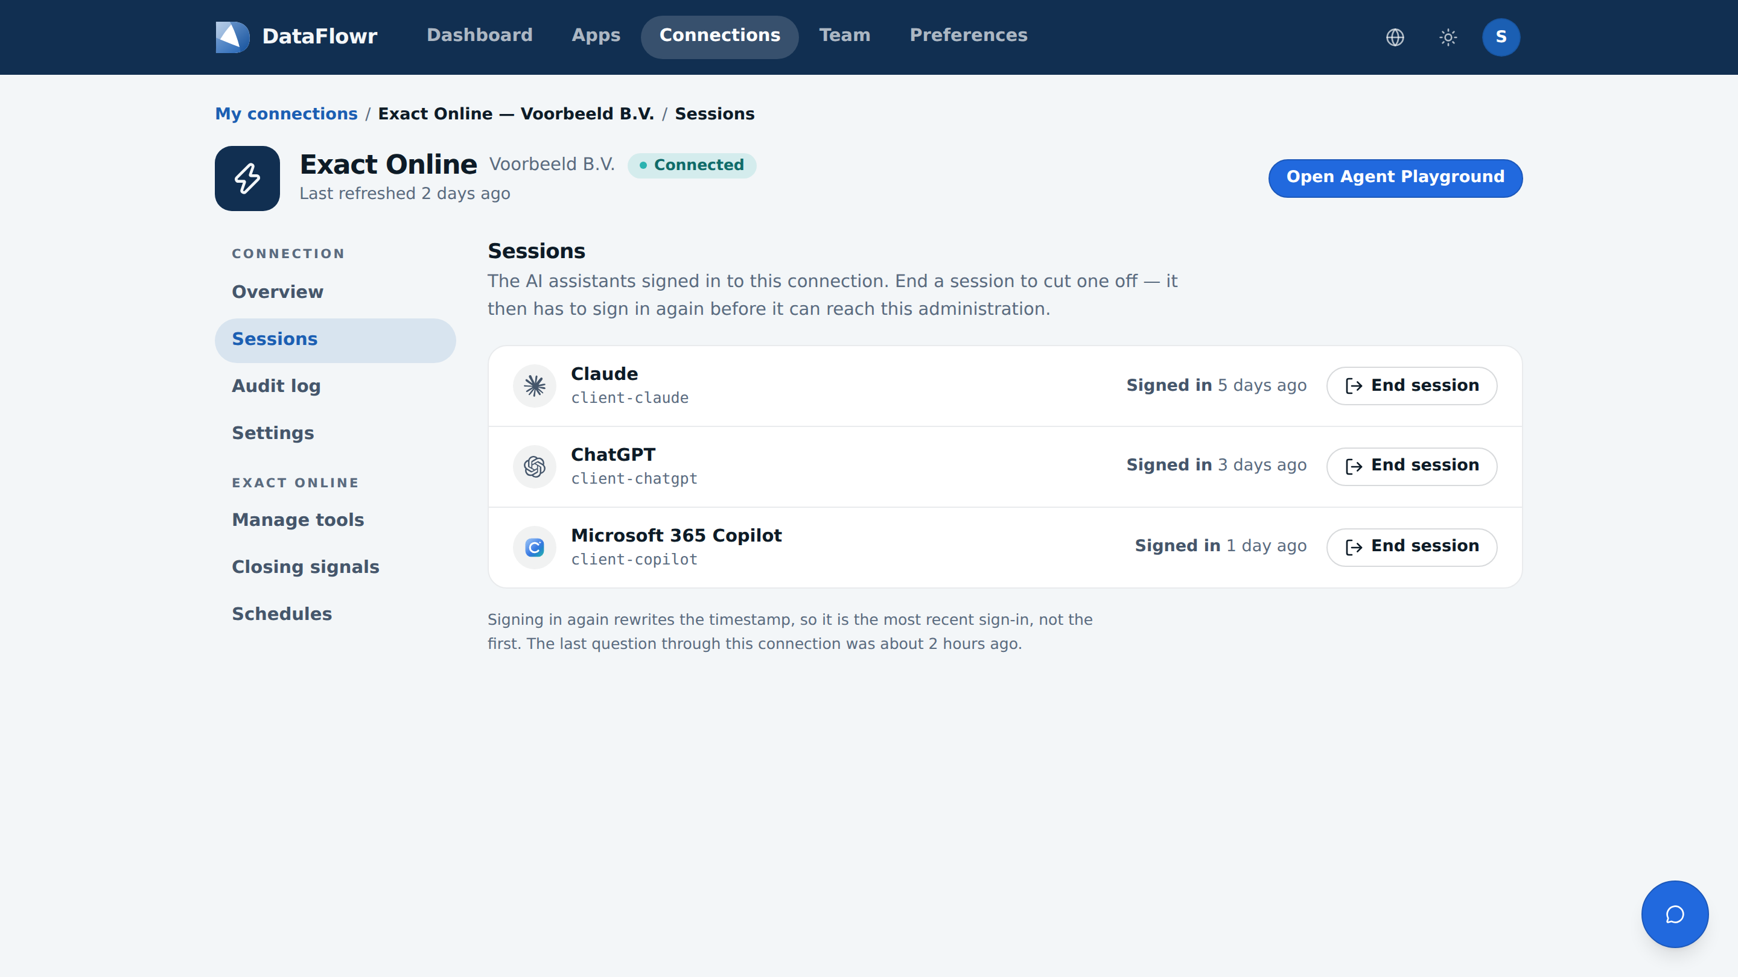This screenshot has height=977, width=1738.
Task: Open the language globe menu
Action: [x=1395, y=37]
